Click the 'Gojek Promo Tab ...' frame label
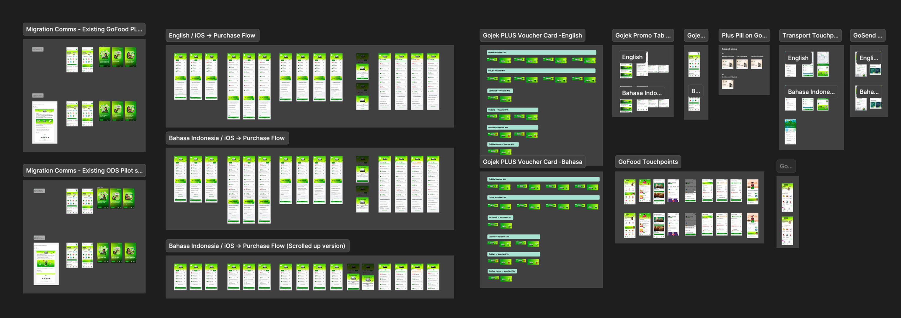The height and width of the screenshot is (318, 901). (x=643, y=35)
